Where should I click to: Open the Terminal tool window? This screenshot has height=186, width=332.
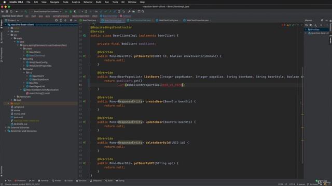point(43,181)
